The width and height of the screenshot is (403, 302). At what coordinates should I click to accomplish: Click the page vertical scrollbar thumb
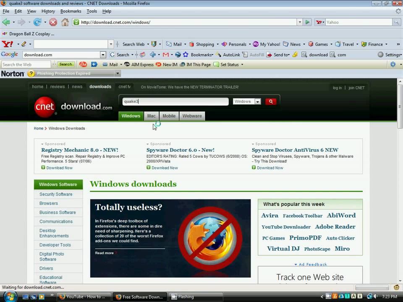click(x=400, y=106)
